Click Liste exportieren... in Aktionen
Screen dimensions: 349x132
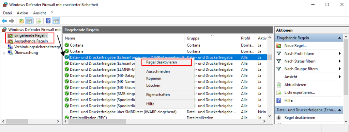(300, 93)
